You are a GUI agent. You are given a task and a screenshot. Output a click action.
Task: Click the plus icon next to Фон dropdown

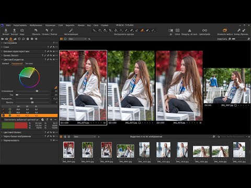coord(89,39)
